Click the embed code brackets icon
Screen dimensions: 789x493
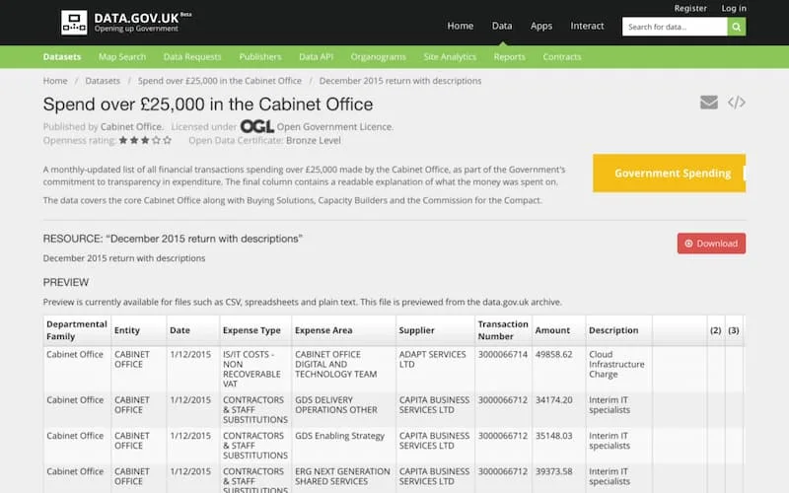pyautogui.click(x=737, y=103)
